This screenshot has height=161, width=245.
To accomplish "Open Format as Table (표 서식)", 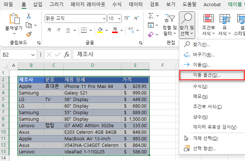I will 225,25.
